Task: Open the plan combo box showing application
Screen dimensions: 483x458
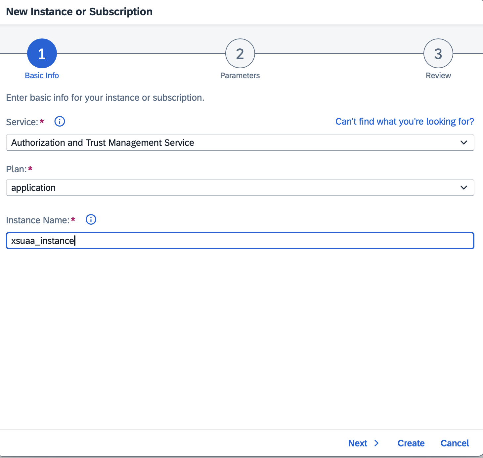Action: pyautogui.click(x=232, y=188)
